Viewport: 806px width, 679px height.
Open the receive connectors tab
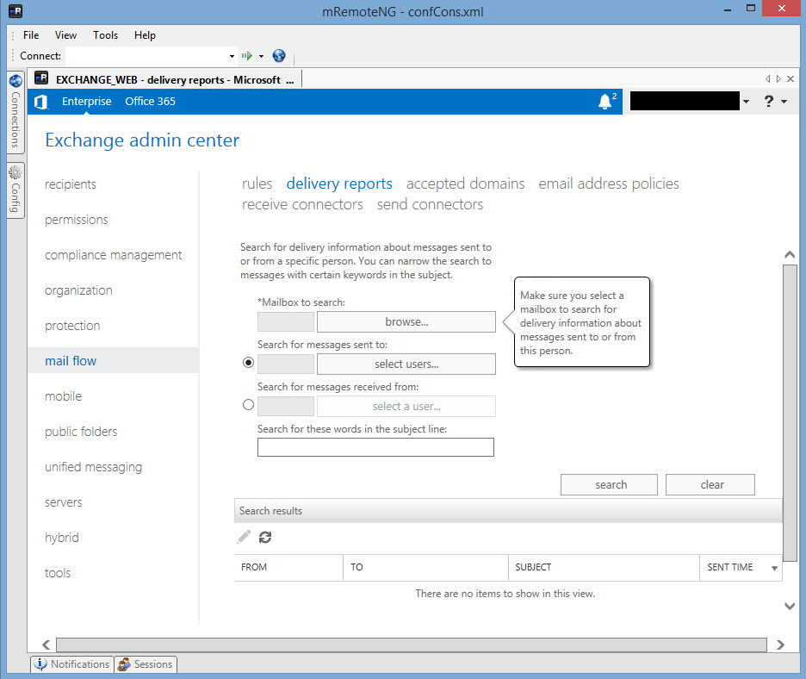point(302,204)
